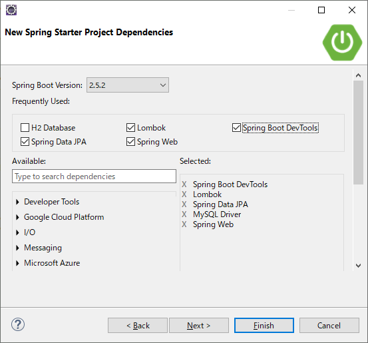Viewport: 368px width, 343px height.
Task: Enable the H2 Database checkbox
Action: point(25,128)
